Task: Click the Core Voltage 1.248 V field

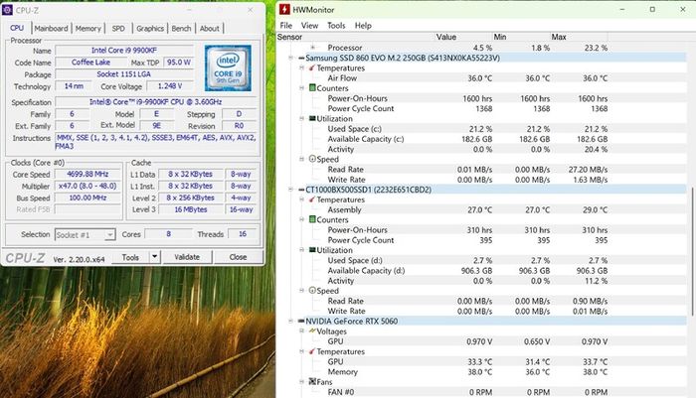Action: pyautogui.click(x=170, y=86)
